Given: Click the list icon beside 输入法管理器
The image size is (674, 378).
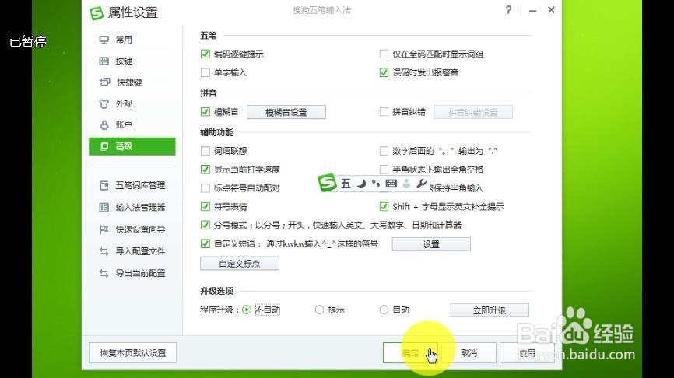Looking at the screenshot, I should [104, 208].
